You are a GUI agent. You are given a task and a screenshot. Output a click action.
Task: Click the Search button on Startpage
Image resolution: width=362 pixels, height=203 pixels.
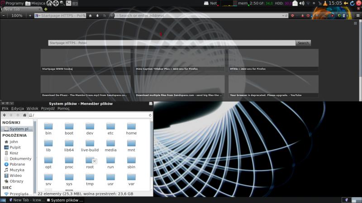[303, 43]
